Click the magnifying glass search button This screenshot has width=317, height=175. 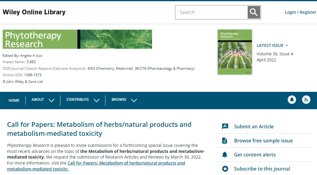(x=254, y=12)
